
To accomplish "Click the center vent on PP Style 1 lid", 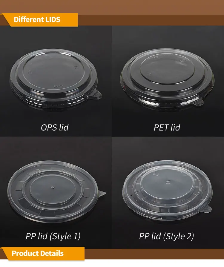I will coord(53,188).
